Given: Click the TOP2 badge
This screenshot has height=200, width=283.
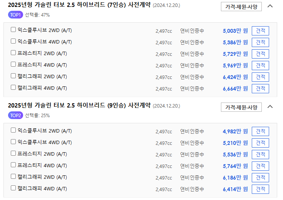Looking at the screenshot, I should point(15,116).
